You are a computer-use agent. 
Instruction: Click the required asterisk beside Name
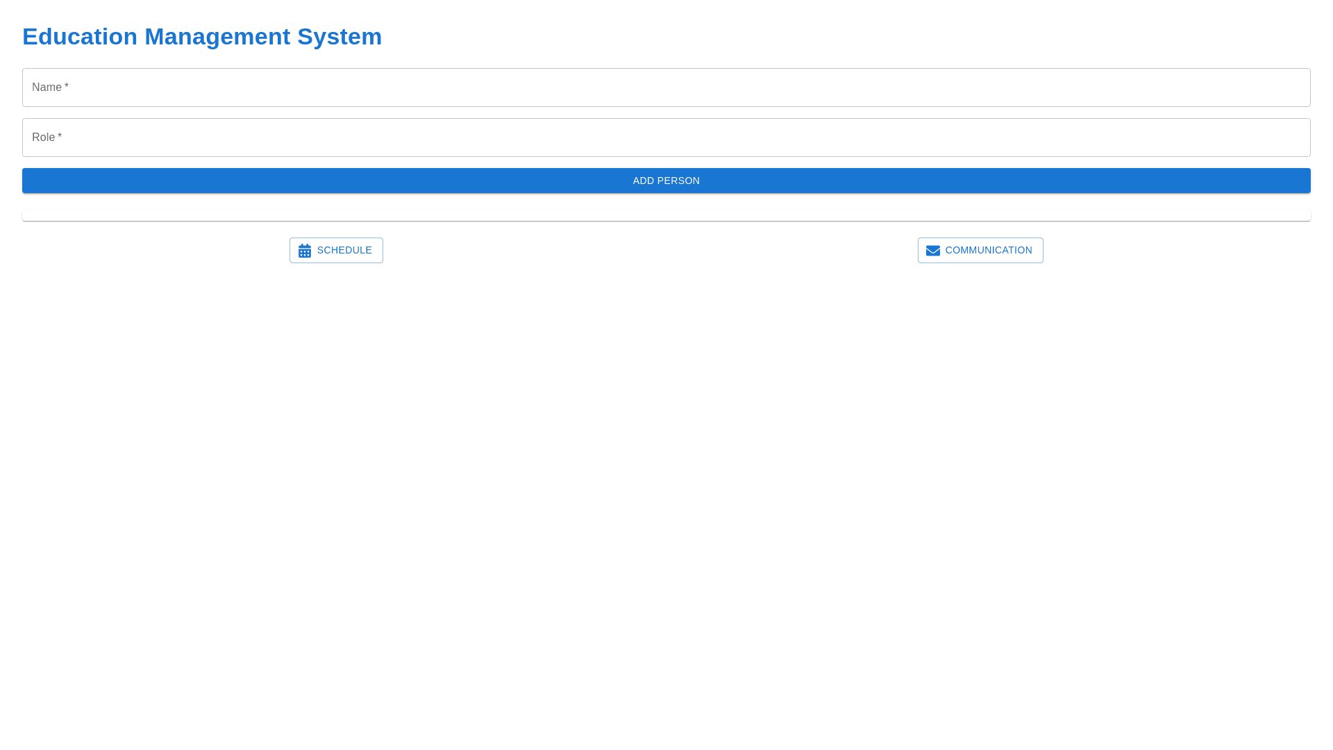[67, 87]
